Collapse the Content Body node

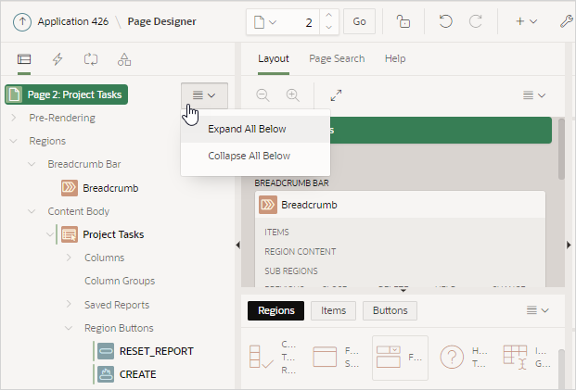point(32,211)
